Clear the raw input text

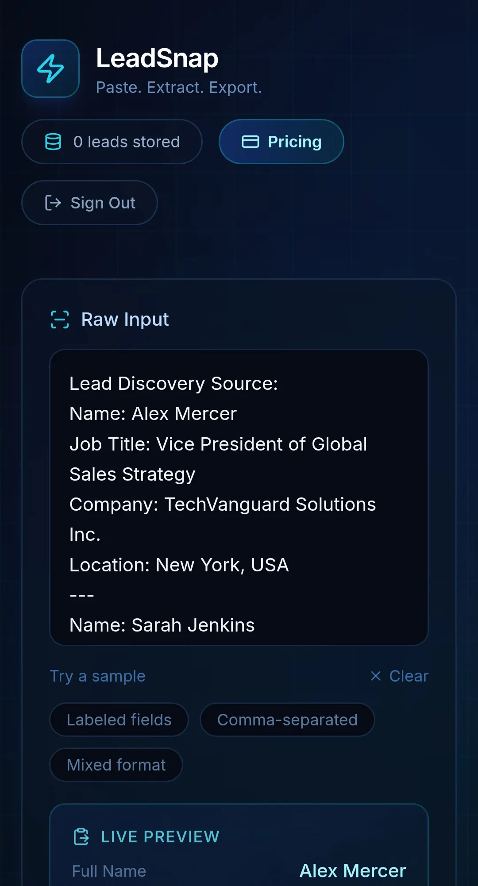pos(399,676)
